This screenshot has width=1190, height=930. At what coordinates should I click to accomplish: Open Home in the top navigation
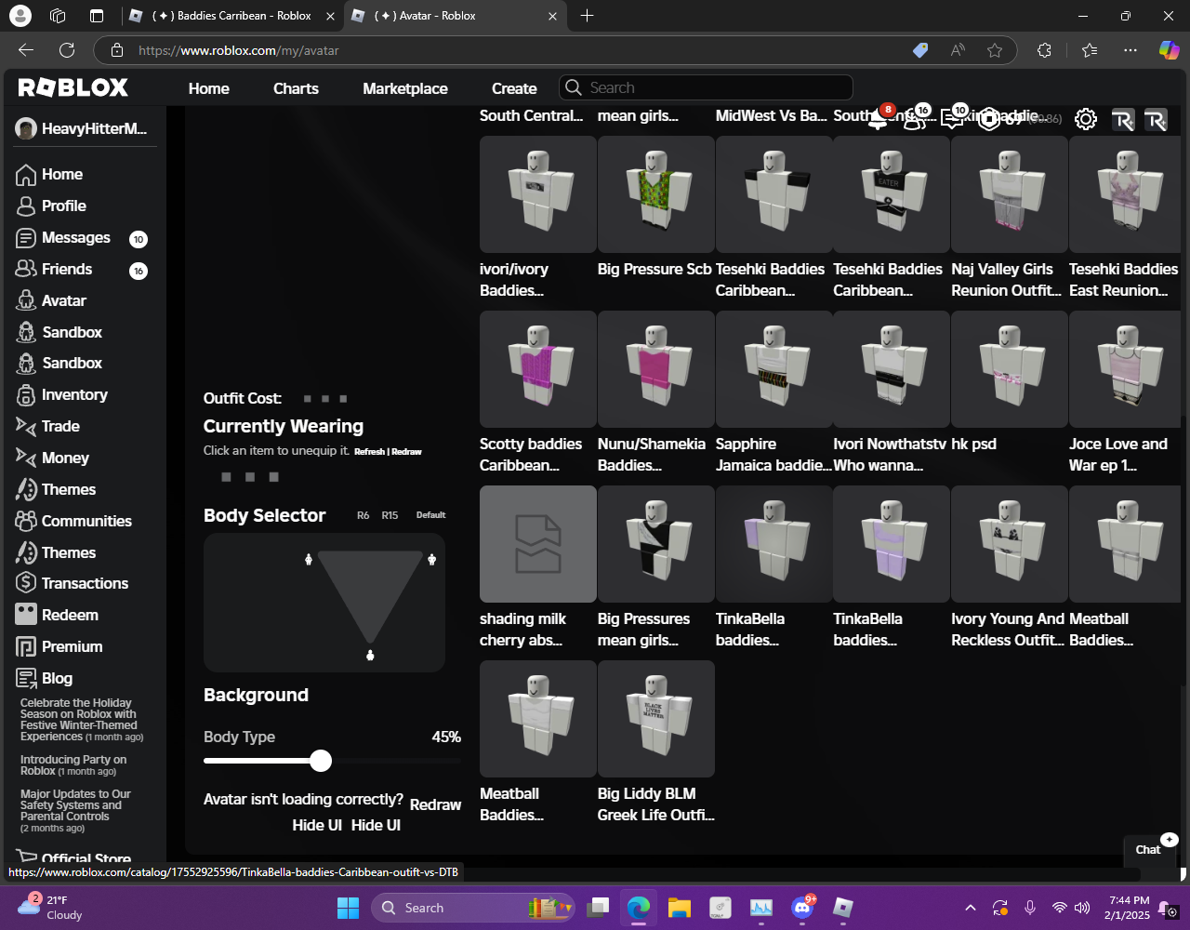click(209, 88)
